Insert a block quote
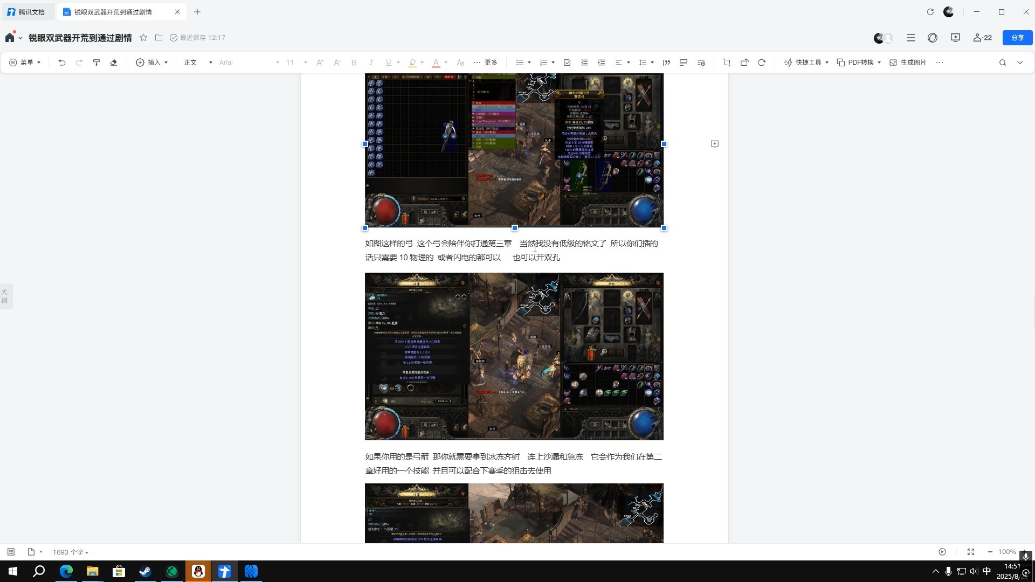This screenshot has height=582, width=1035. click(x=666, y=63)
